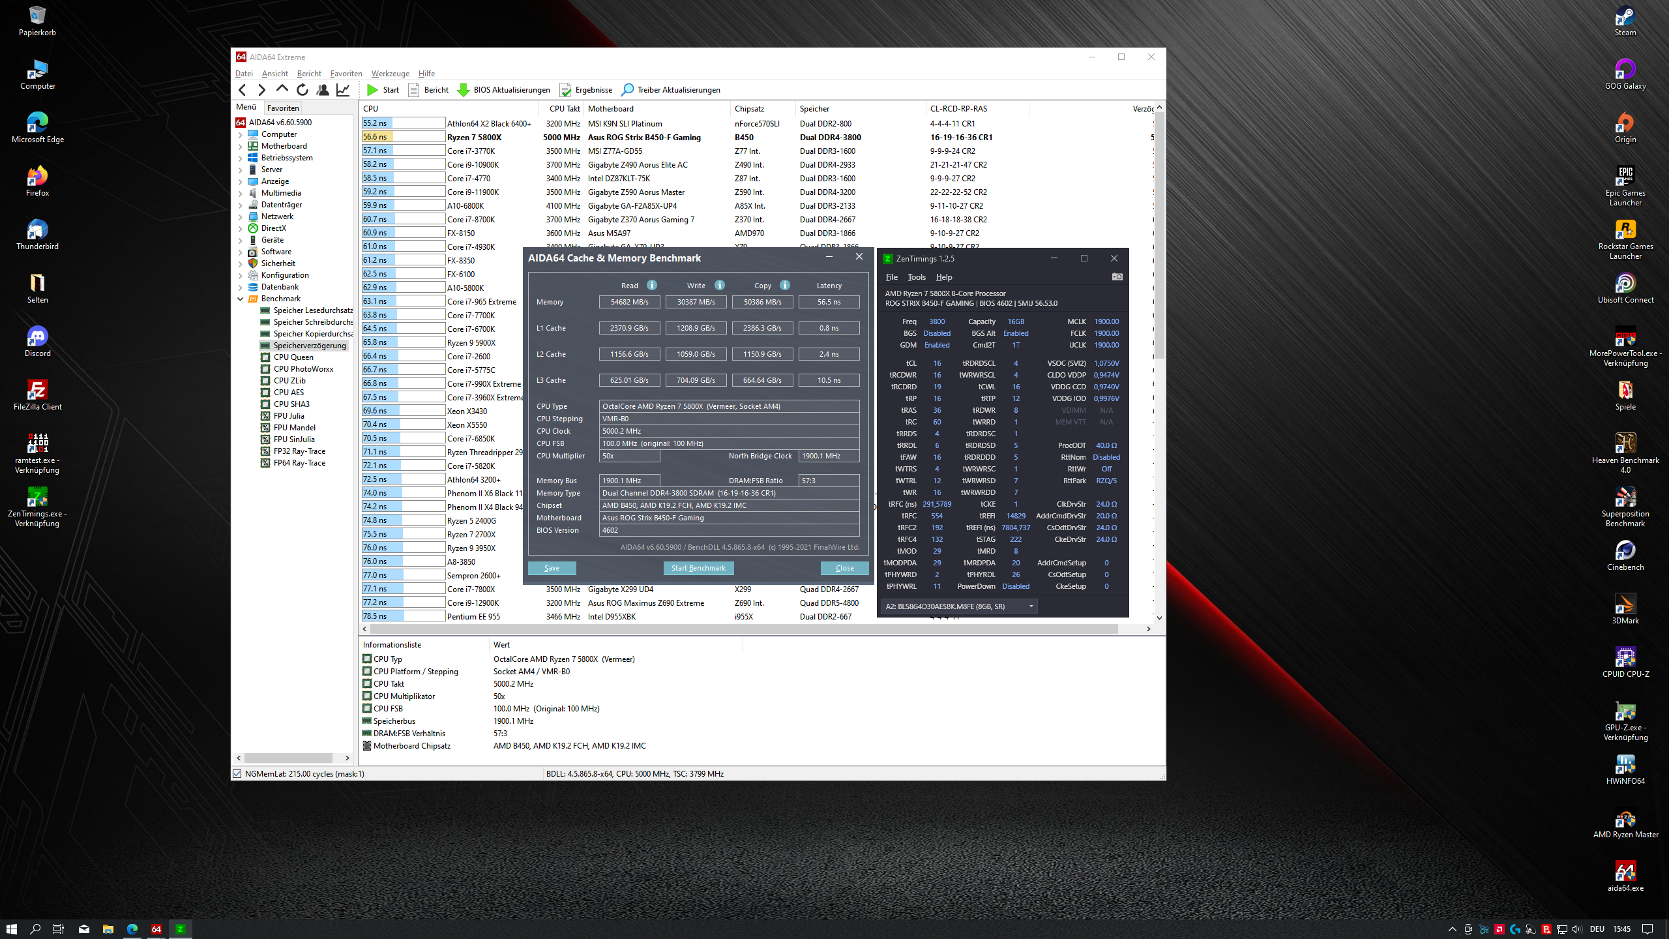
Task: Open the BIOS Aktualisierungen download icon
Action: click(x=464, y=90)
